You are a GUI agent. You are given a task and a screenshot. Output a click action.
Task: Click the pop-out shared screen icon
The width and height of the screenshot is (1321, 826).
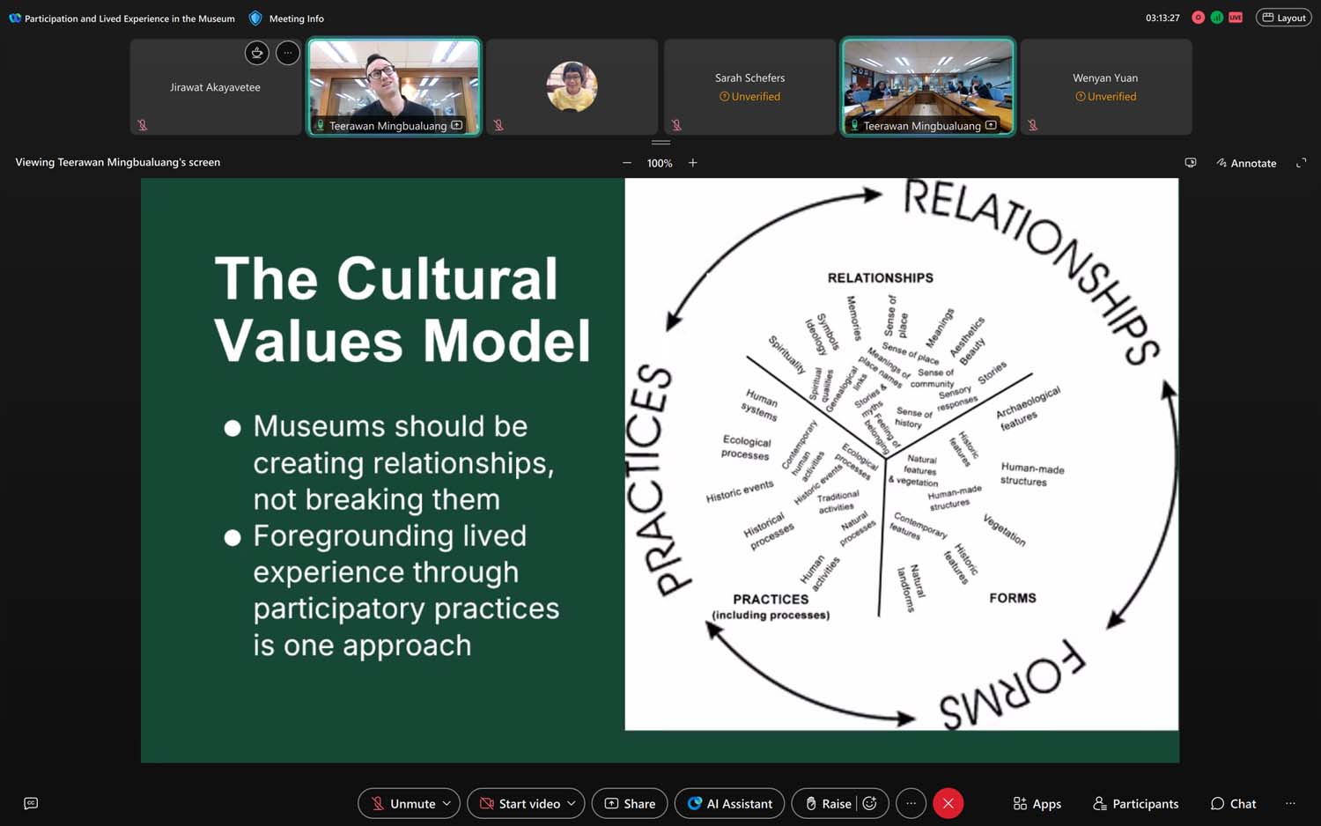(1190, 163)
